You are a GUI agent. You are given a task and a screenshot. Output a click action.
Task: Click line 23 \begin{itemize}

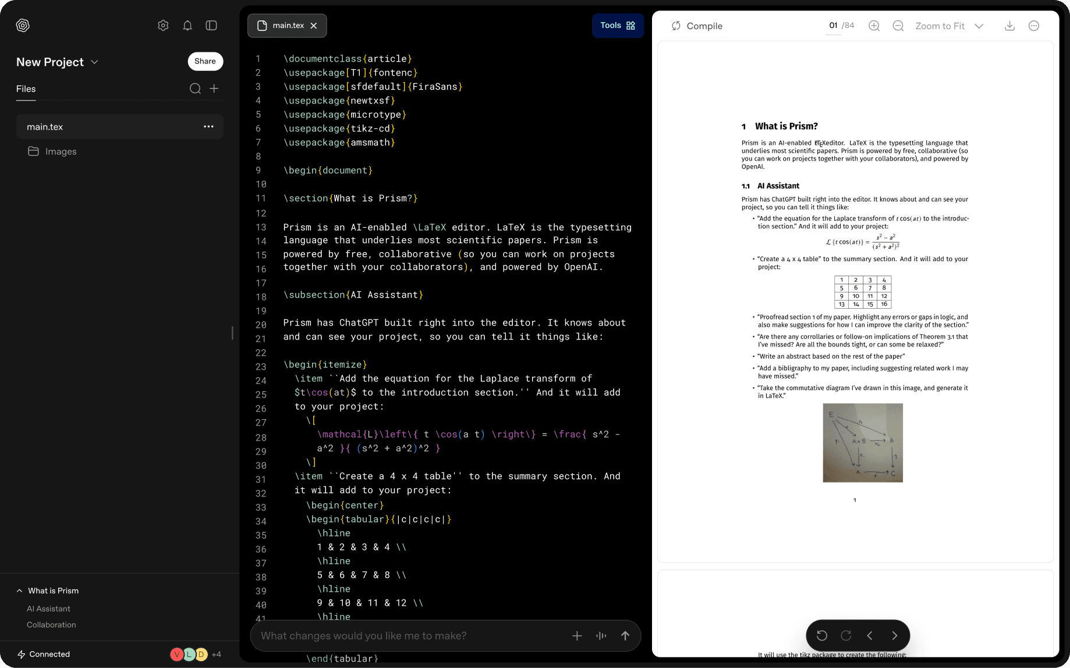[x=325, y=365]
